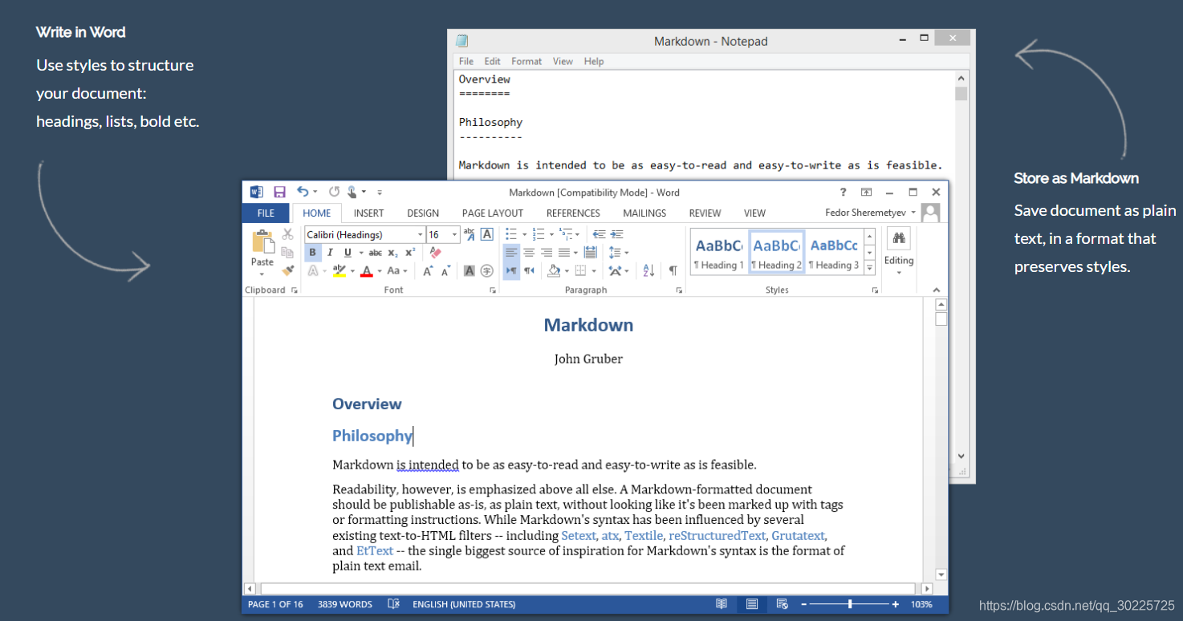Open the Fedor Sheremetyev account menu
Viewport: 1183px width, 621px height.
tap(871, 213)
